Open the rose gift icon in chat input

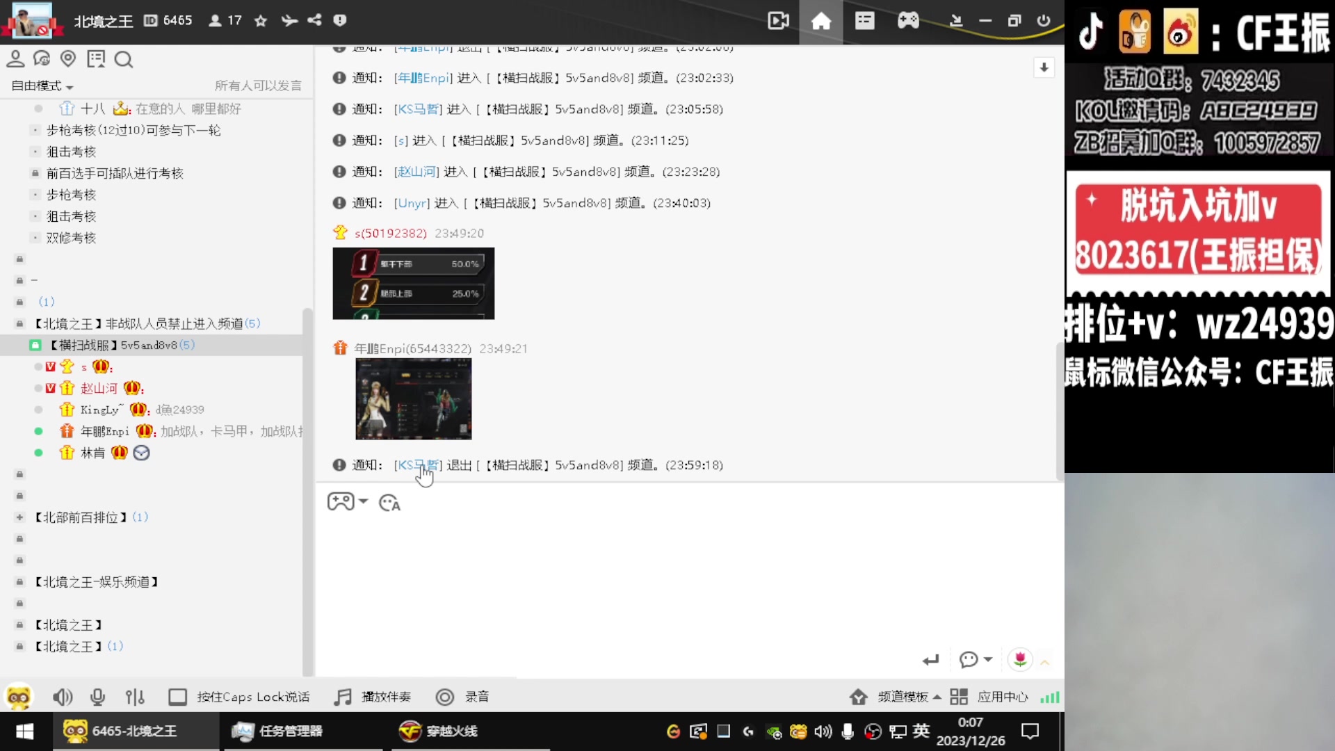(x=1020, y=659)
